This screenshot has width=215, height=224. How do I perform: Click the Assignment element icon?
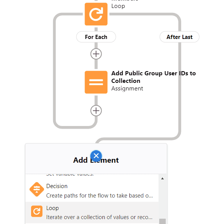click(x=96, y=82)
